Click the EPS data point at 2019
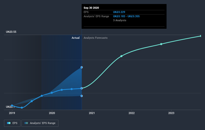This screenshot has width=205, height=130. 12,105
